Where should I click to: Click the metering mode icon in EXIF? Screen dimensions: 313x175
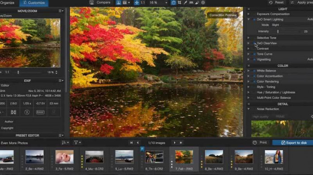coord(13,112)
